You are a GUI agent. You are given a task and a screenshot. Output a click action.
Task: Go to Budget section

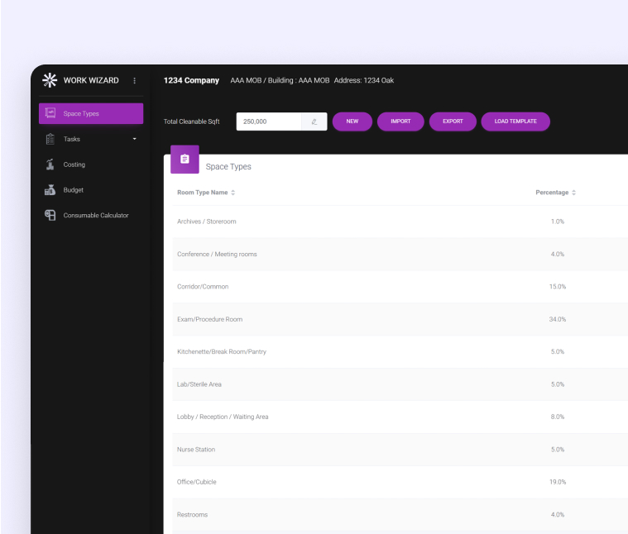click(91, 189)
